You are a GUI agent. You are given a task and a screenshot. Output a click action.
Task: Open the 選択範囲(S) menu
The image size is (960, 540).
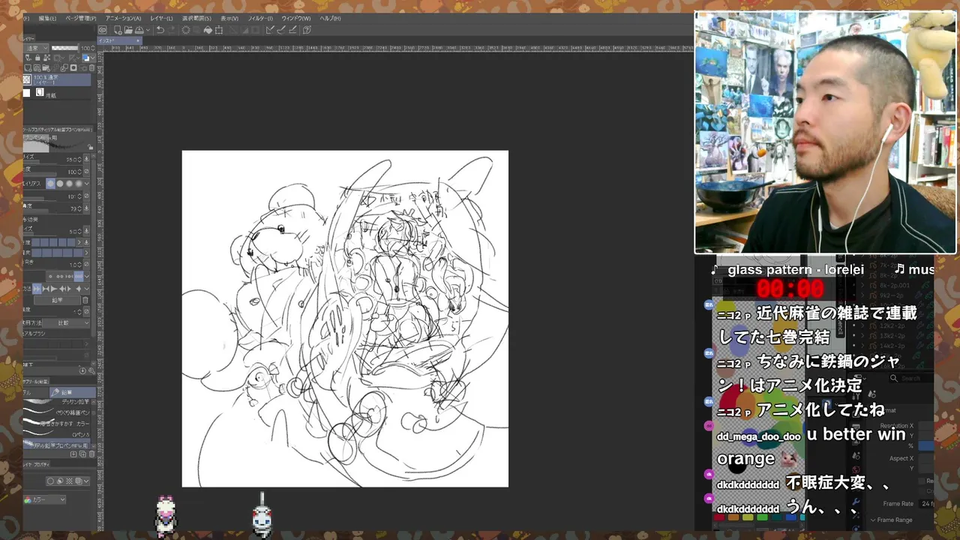tap(196, 18)
